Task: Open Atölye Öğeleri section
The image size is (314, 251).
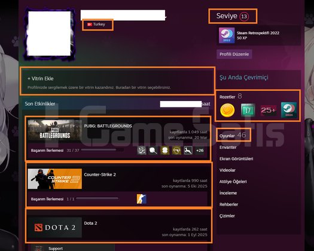Action: (x=233, y=182)
